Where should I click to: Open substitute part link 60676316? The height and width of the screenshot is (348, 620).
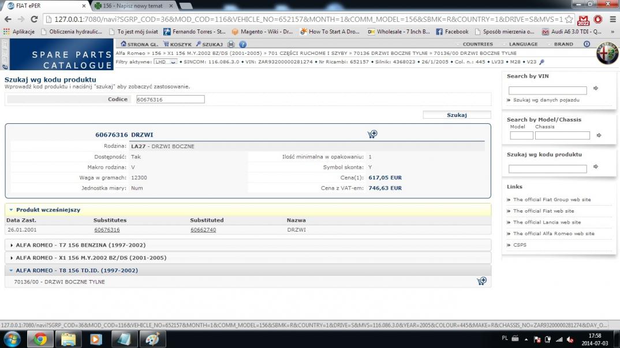[x=107, y=230]
